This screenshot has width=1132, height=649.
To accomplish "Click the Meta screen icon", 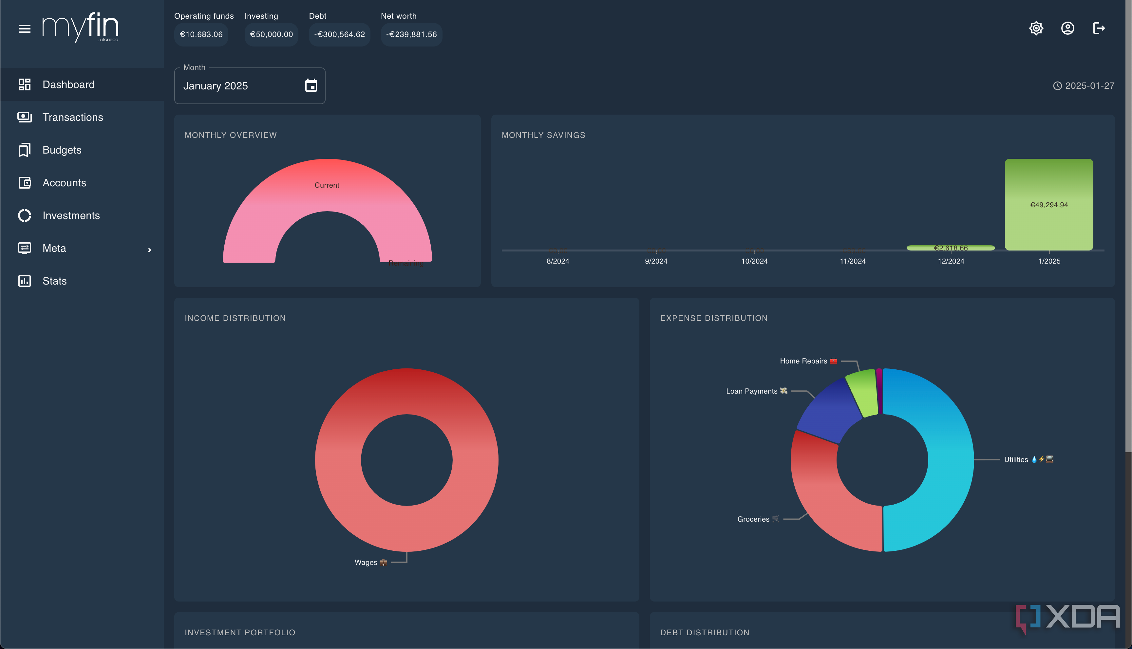I will click(25, 248).
